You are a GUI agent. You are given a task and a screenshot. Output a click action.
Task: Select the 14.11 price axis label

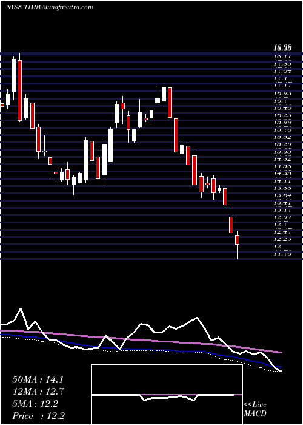[283, 182]
